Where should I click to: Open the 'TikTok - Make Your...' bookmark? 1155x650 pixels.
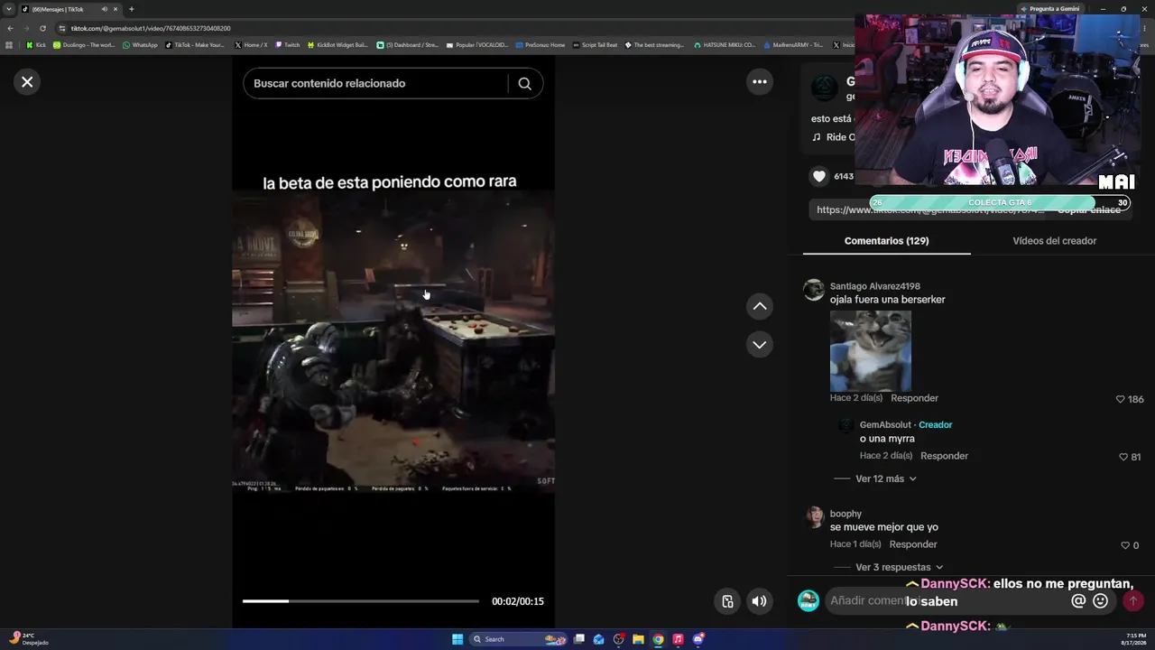[x=195, y=45]
